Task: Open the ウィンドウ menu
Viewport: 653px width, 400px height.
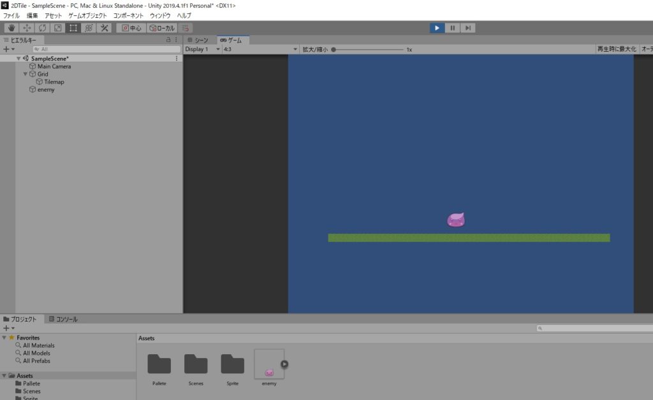Action: (x=160, y=15)
